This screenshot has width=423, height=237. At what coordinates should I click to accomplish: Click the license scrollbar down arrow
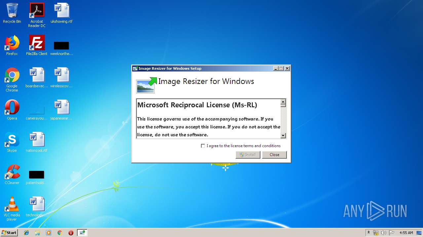pyautogui.click(x=283, y=135)
